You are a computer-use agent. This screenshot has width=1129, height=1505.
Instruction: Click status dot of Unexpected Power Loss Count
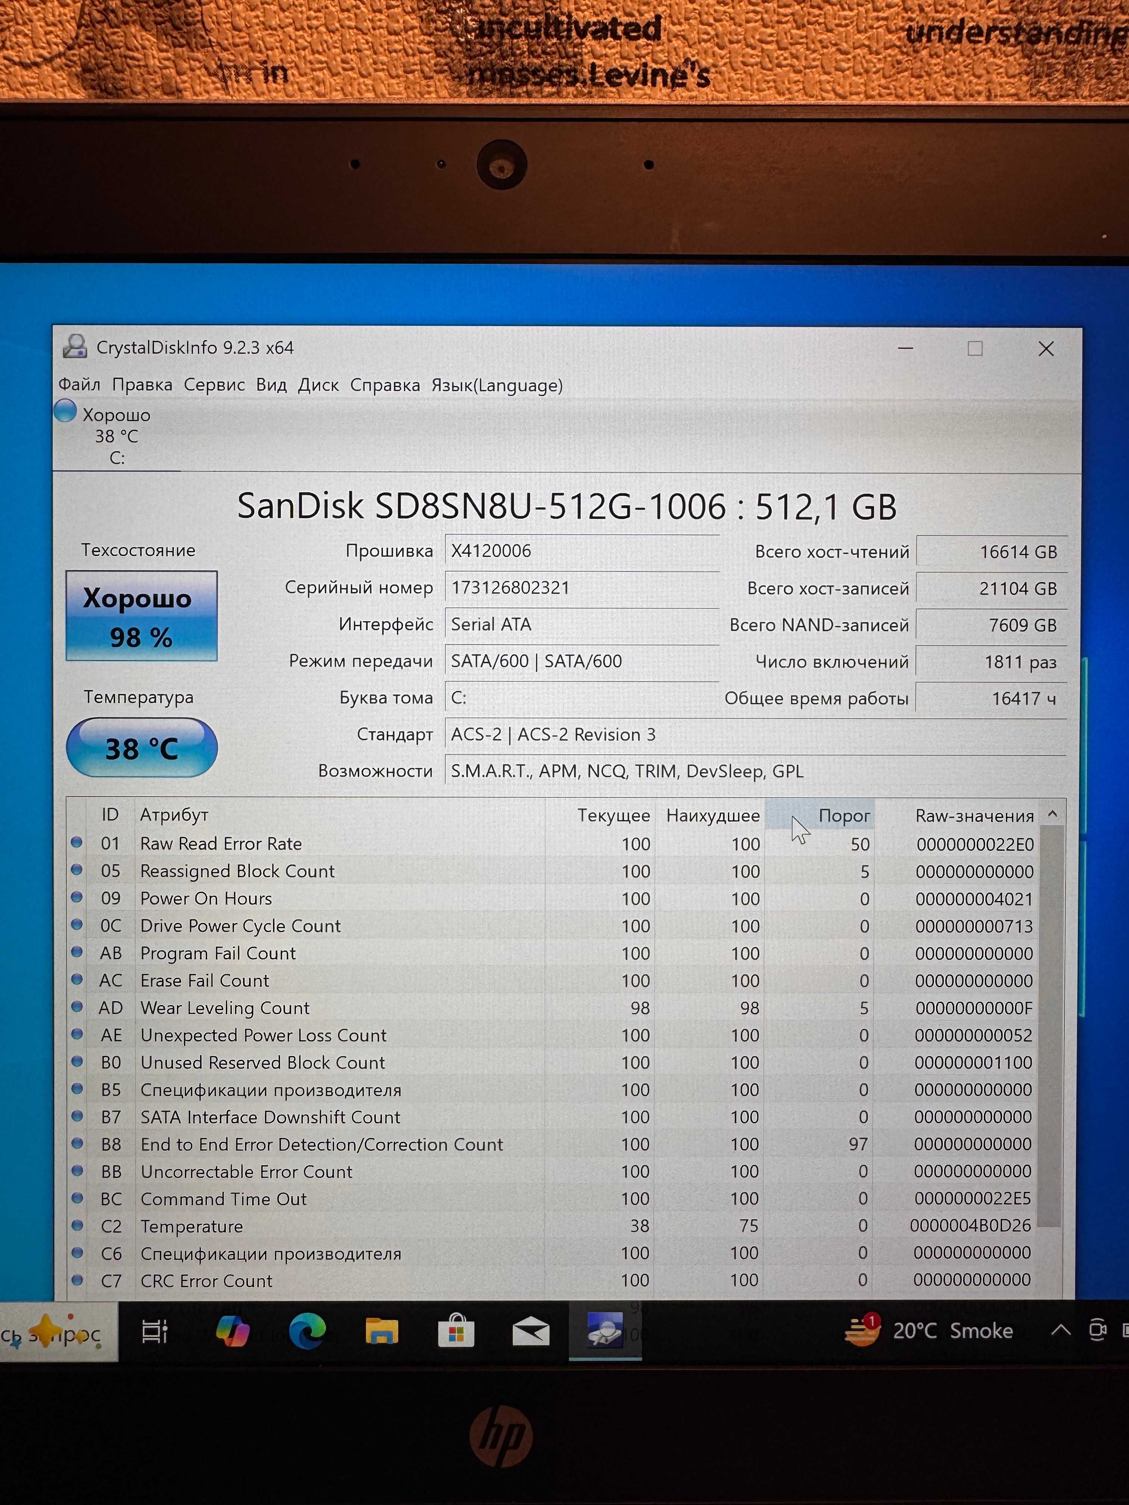(x=77, y=1034)
